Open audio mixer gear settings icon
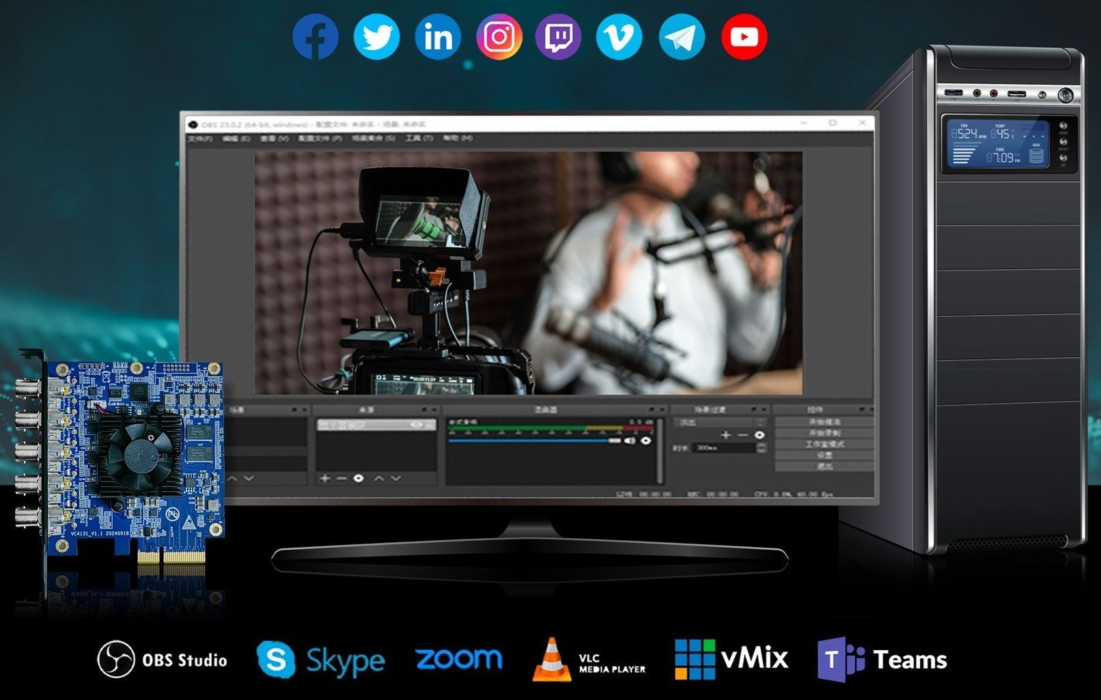This screenshot has height=700, width=1101. [x=645, y=440]
